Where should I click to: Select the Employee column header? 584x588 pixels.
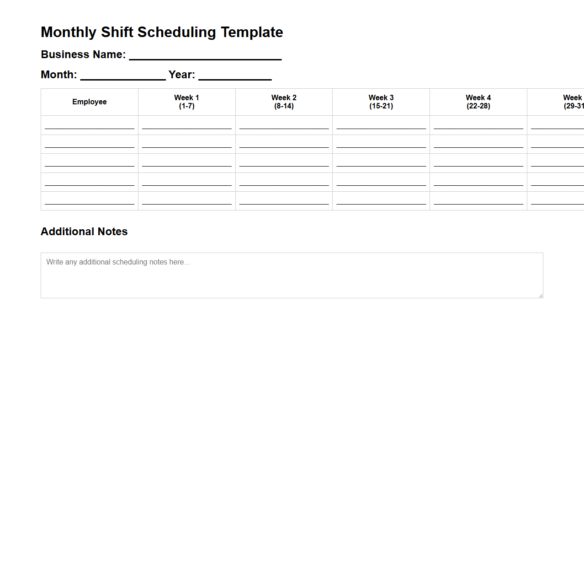[89, 102]
